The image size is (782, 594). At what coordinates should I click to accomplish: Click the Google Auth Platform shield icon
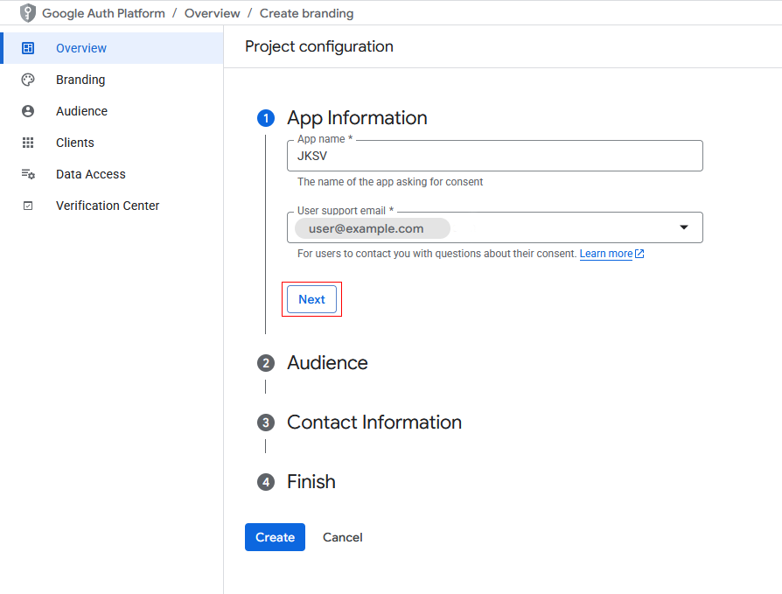(x=28, y=13)
